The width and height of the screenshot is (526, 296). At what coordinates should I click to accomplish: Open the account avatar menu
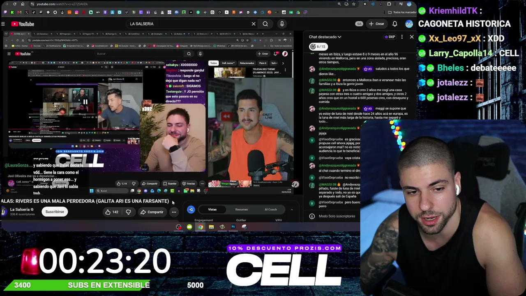[x=409, y=24]
